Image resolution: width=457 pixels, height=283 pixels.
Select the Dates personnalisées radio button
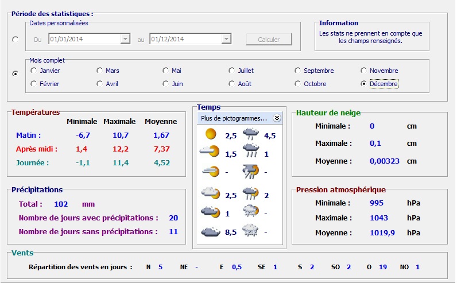[15, 40]
